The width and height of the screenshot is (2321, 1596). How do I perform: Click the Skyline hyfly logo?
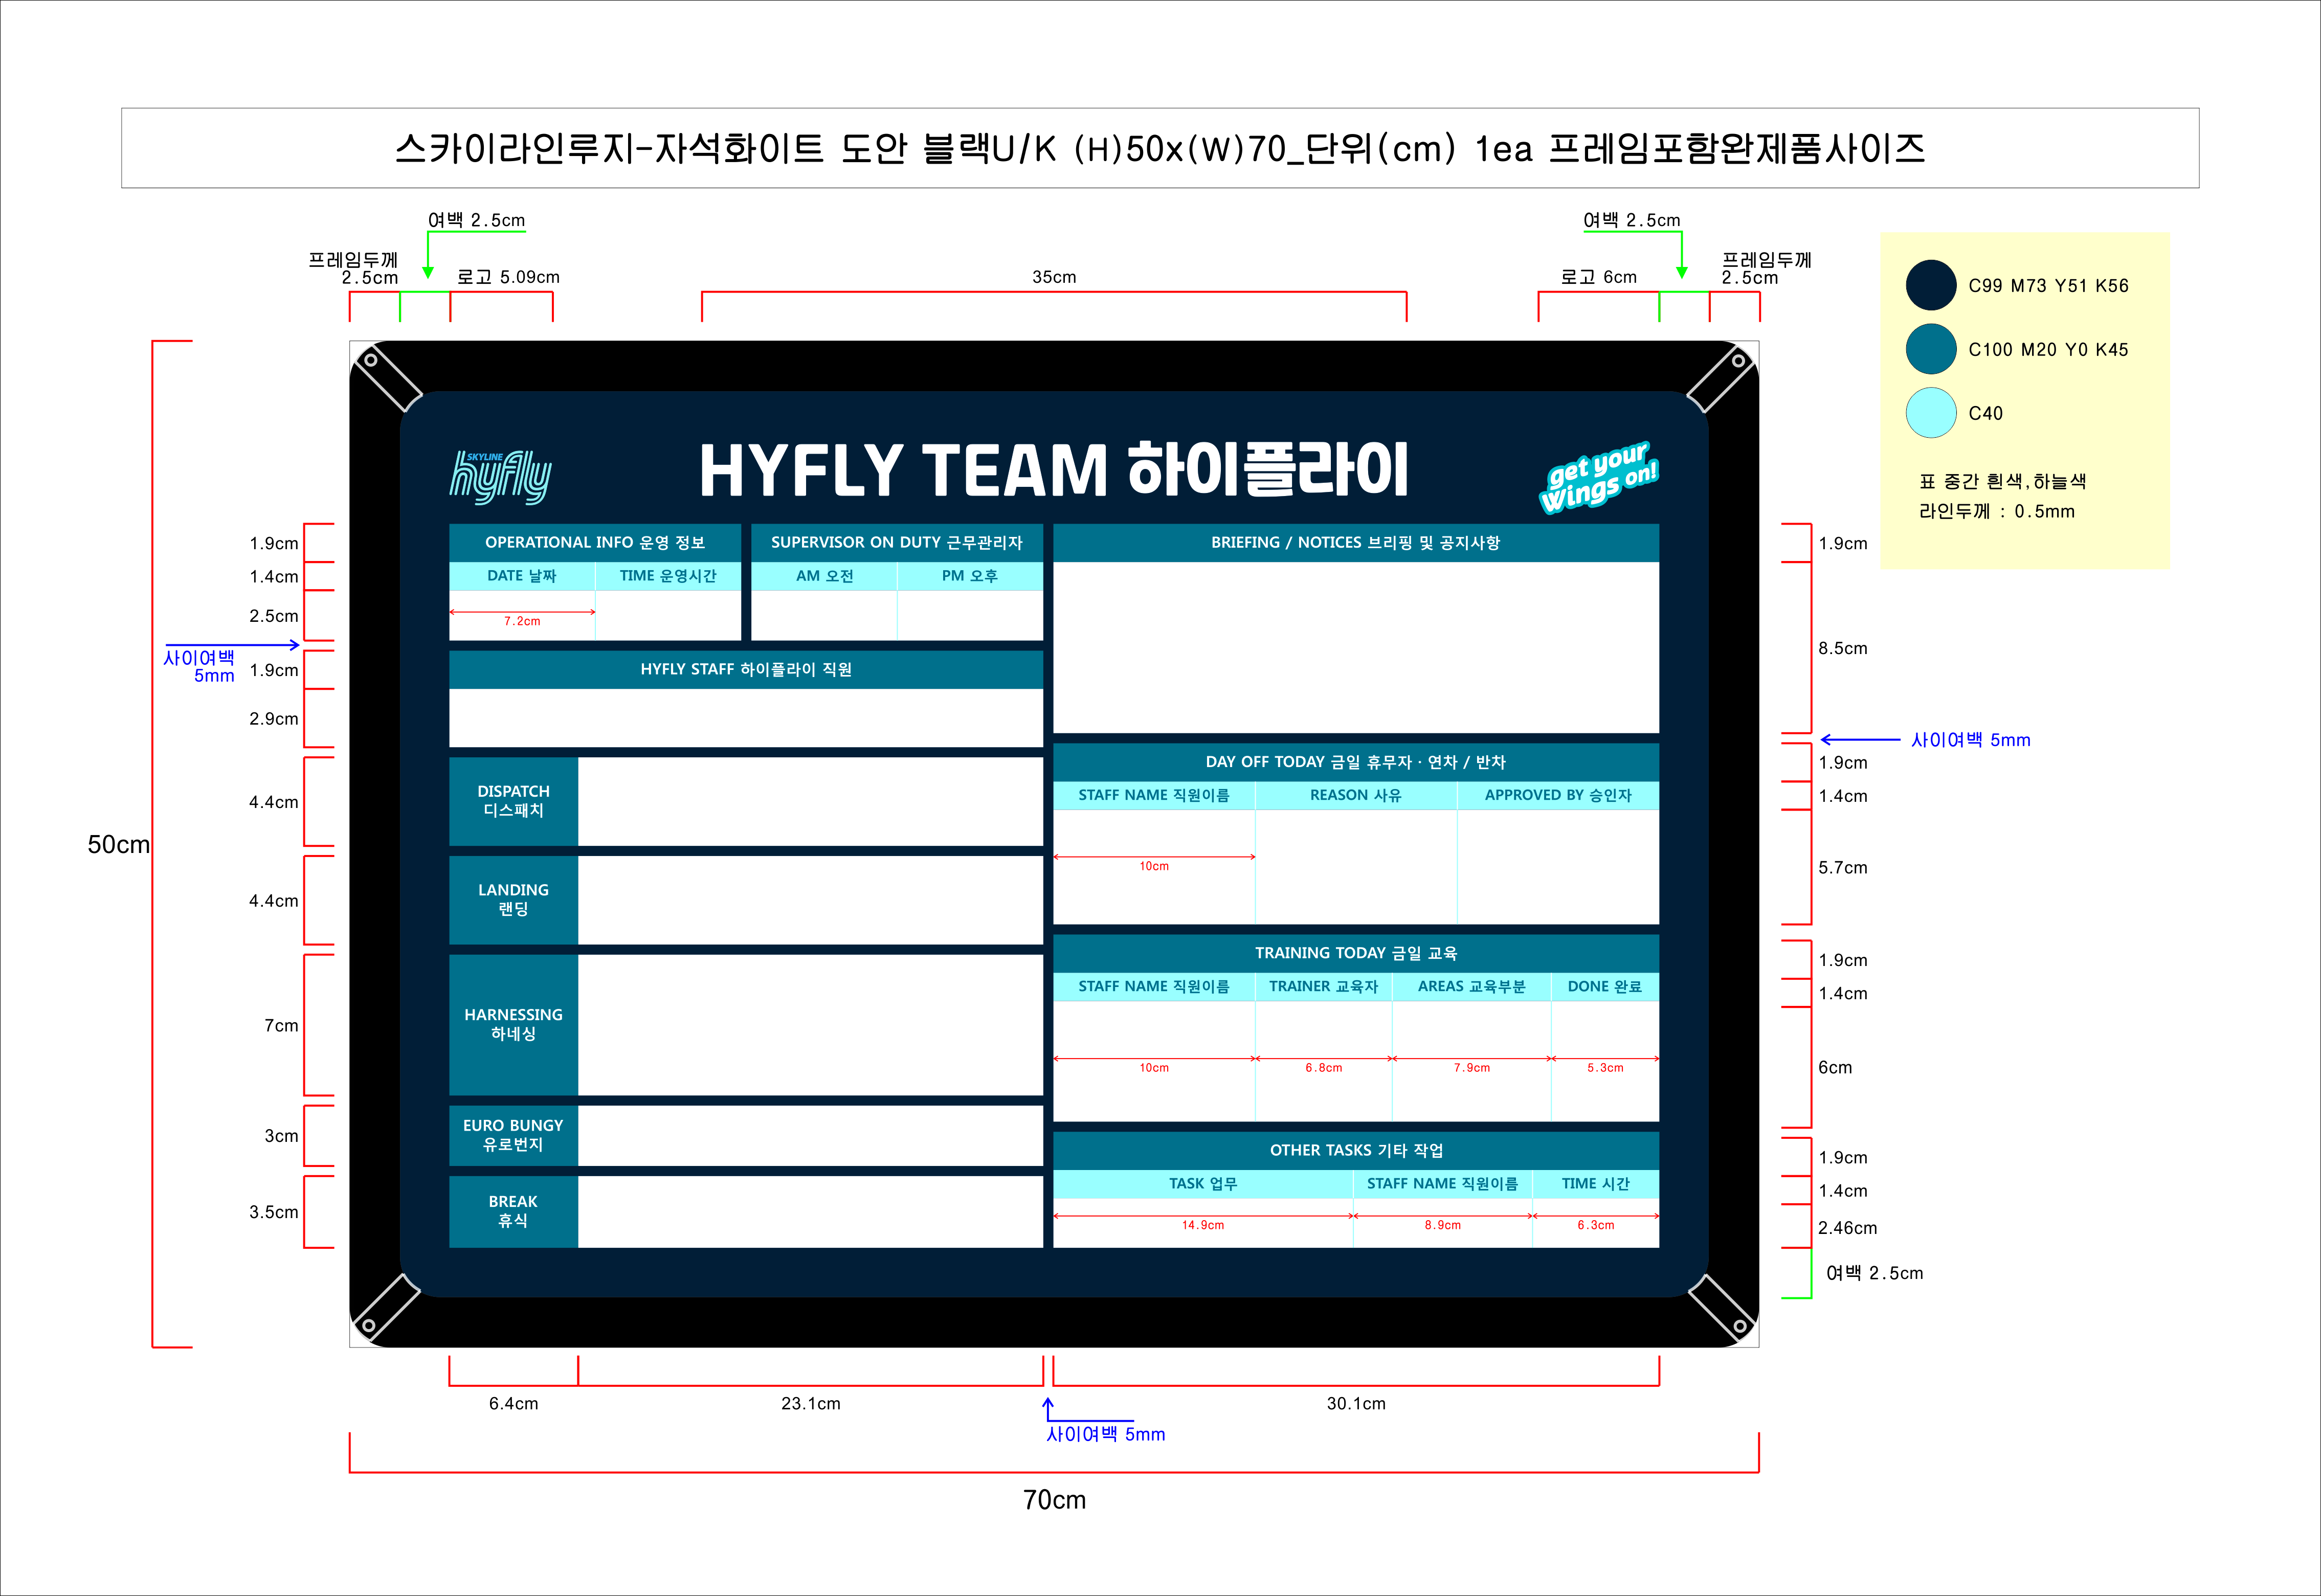(500, 477)
